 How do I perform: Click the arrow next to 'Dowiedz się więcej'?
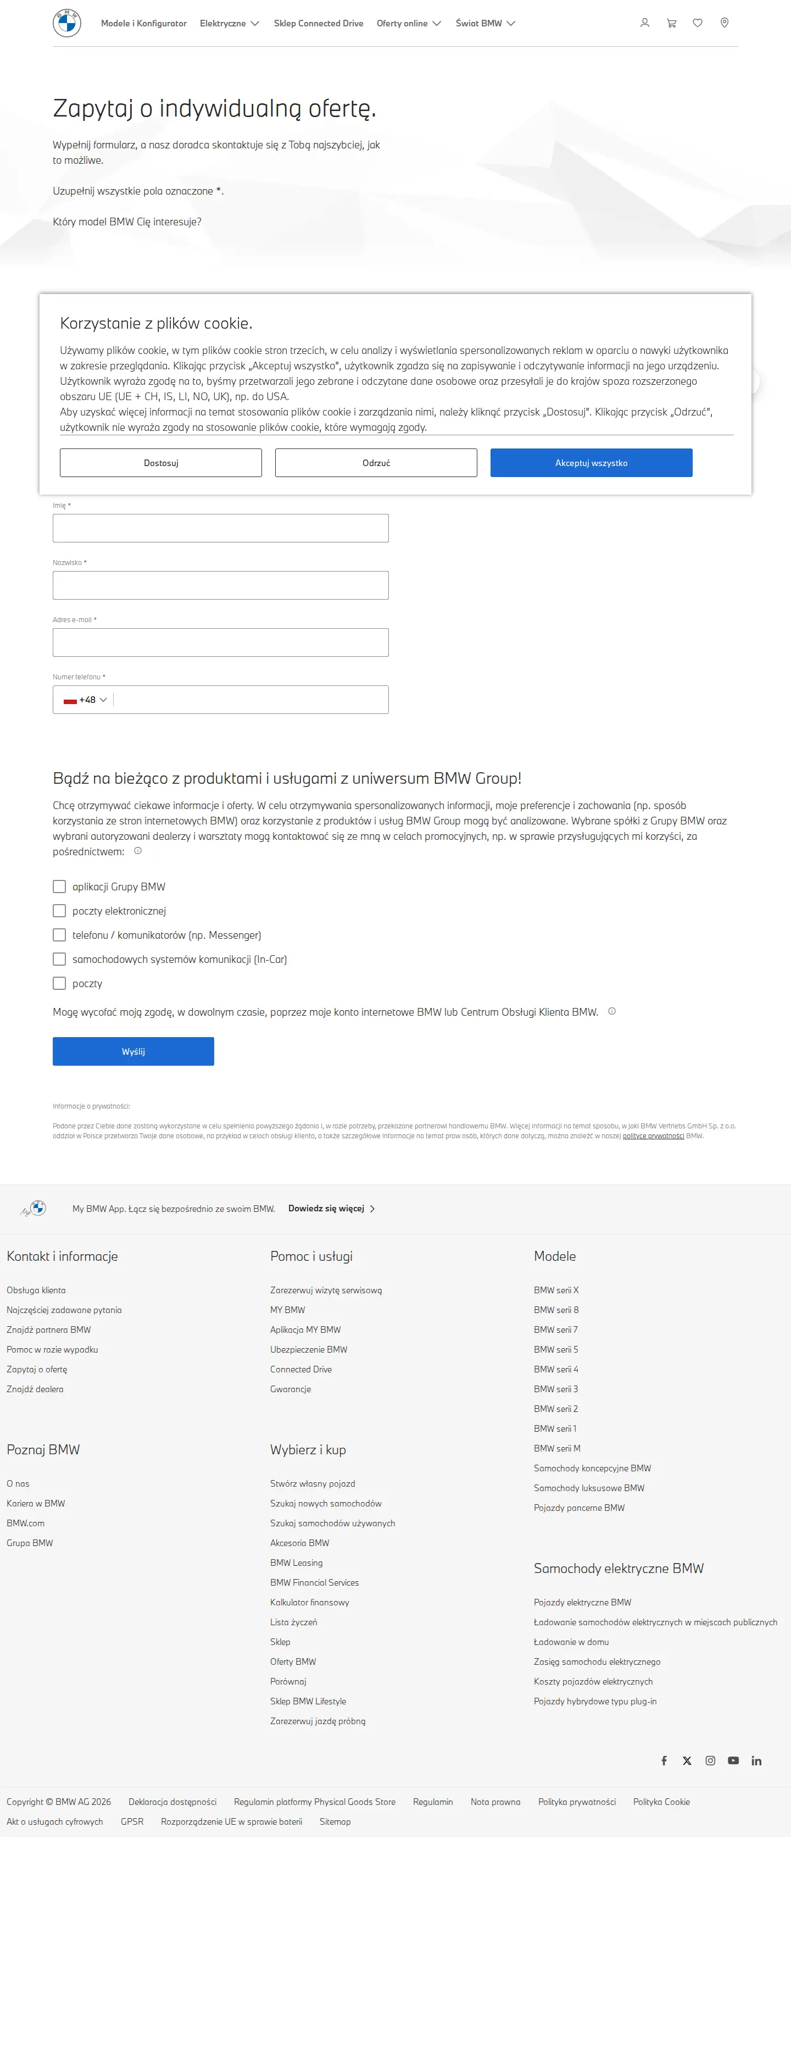(372, 1209)
